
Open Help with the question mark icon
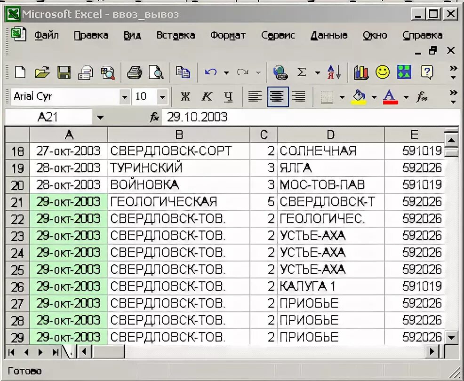point(427,72)
